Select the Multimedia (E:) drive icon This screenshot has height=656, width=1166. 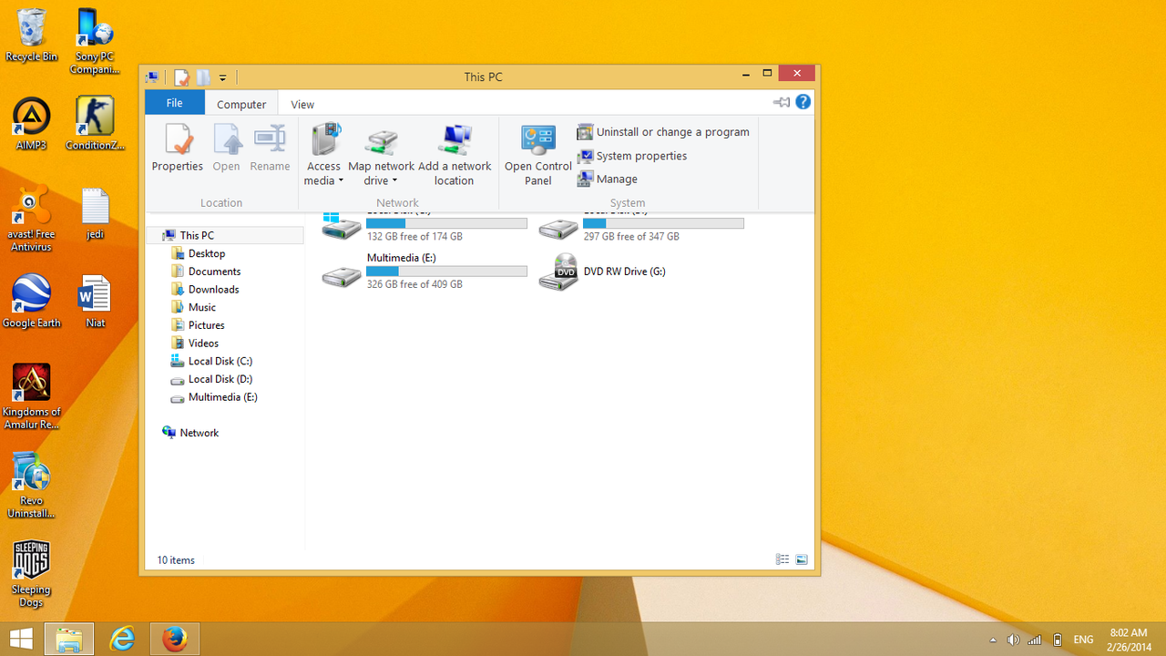pyautogui.click(x=342, y=276)
